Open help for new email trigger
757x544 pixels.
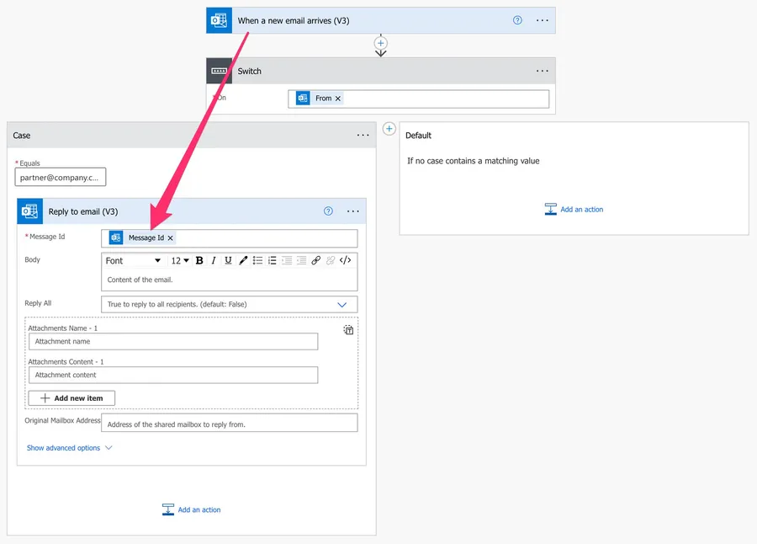point(517,20)
